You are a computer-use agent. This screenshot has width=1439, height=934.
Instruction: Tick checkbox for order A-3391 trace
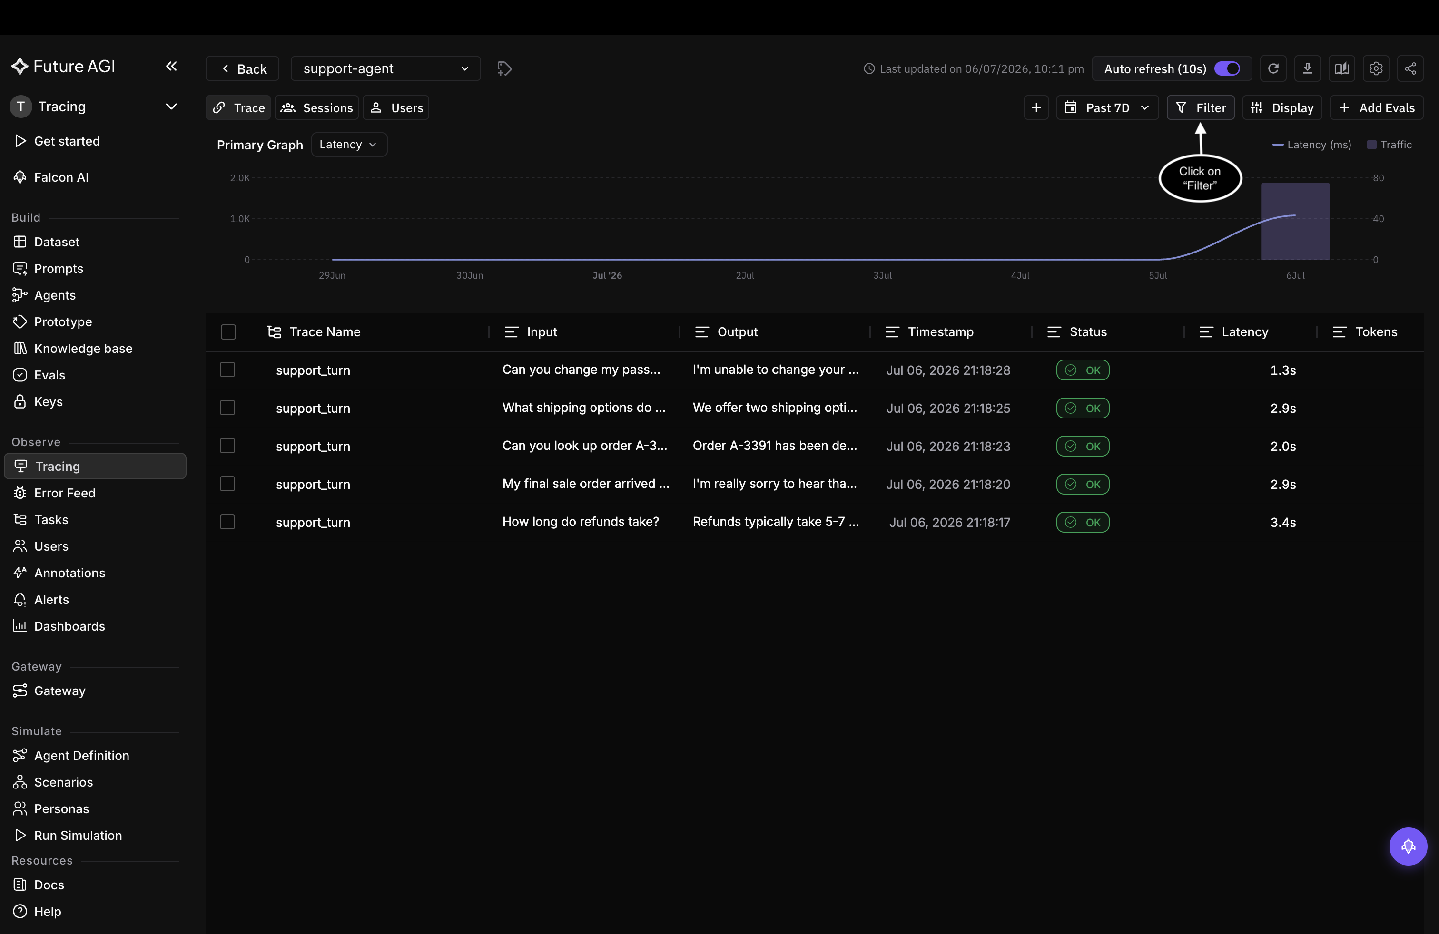[x=227, y=446]
